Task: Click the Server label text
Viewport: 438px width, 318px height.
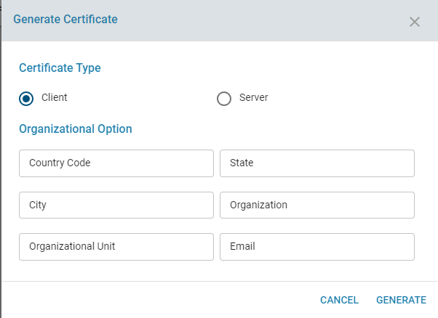Action: (x=253, y=97)
